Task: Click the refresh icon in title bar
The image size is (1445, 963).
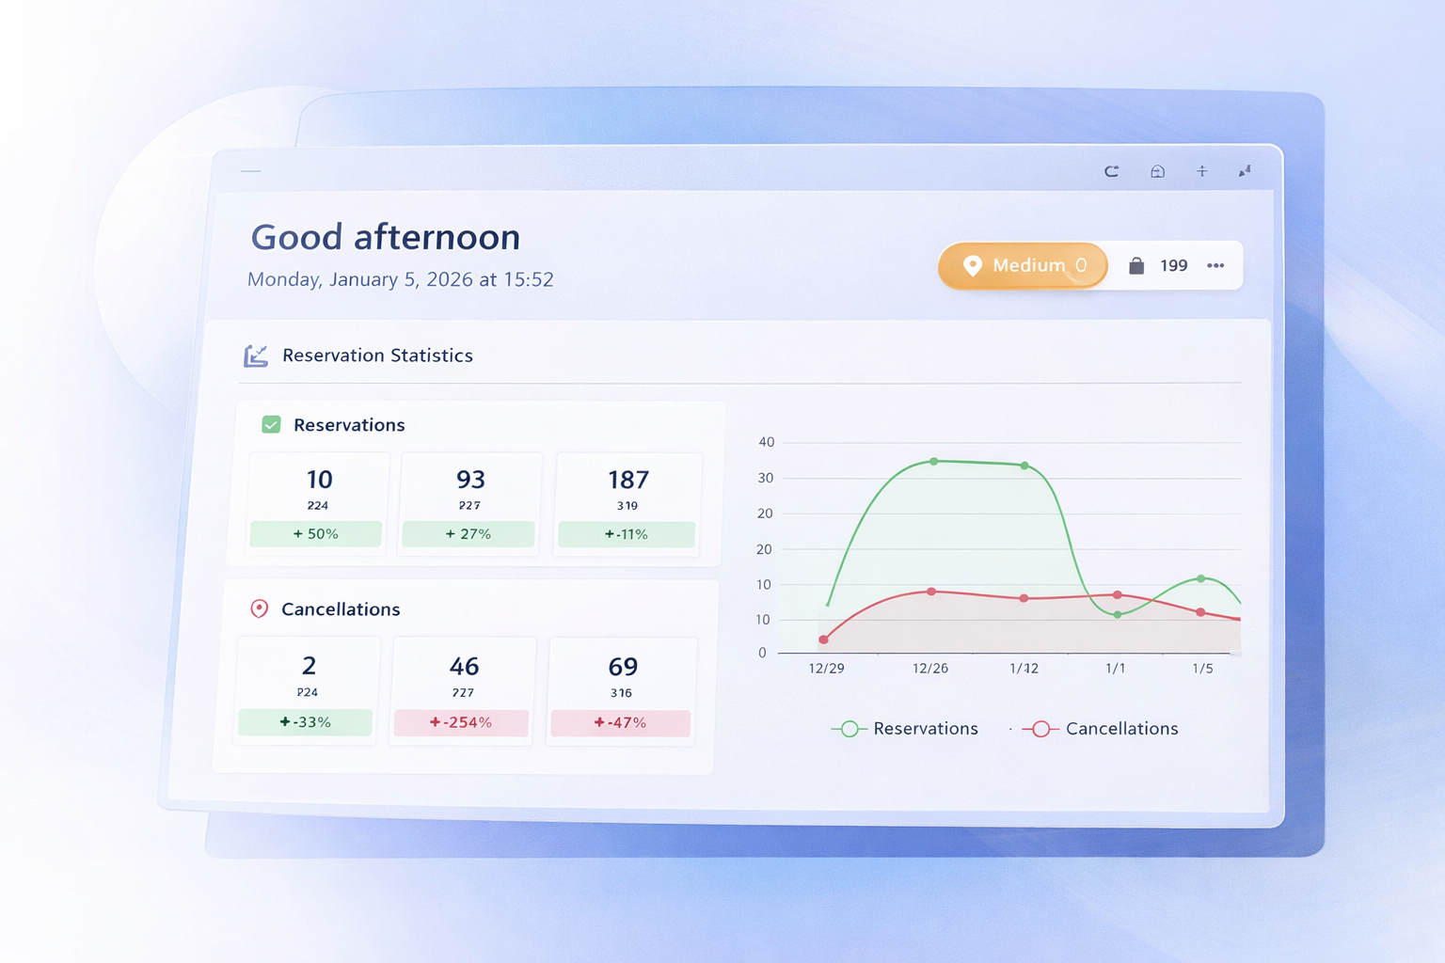Action: coord(1111,171)
